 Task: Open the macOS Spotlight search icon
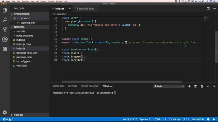[x=207, y=1]
